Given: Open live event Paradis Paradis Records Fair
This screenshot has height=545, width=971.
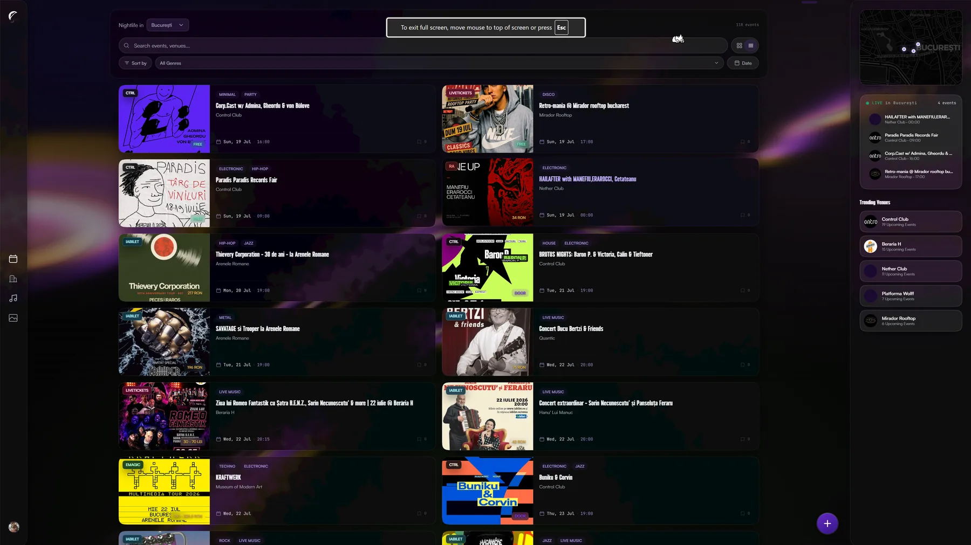Looking at the screenshot, I should click(911, 137).
